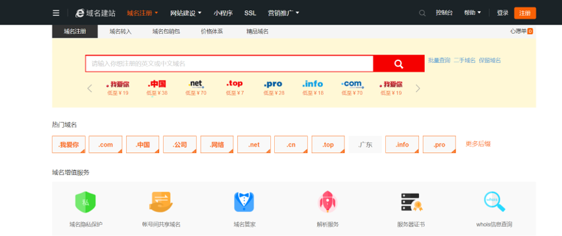562x236 pixels.
Task: Click the red domain search button
Action: (x=399, y=64)
